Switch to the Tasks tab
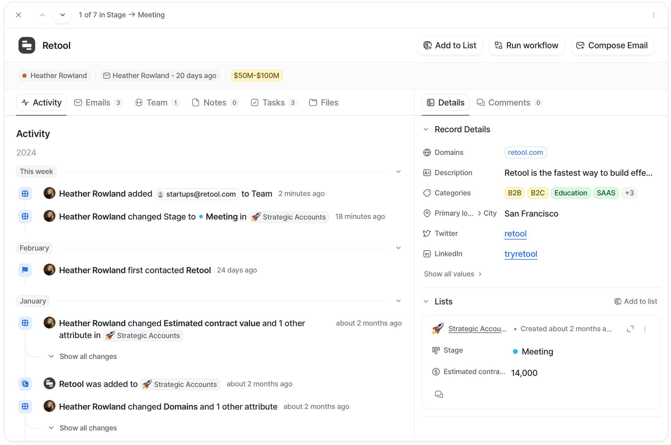Viewport: 671px width, 445px height. pos(273,103)
